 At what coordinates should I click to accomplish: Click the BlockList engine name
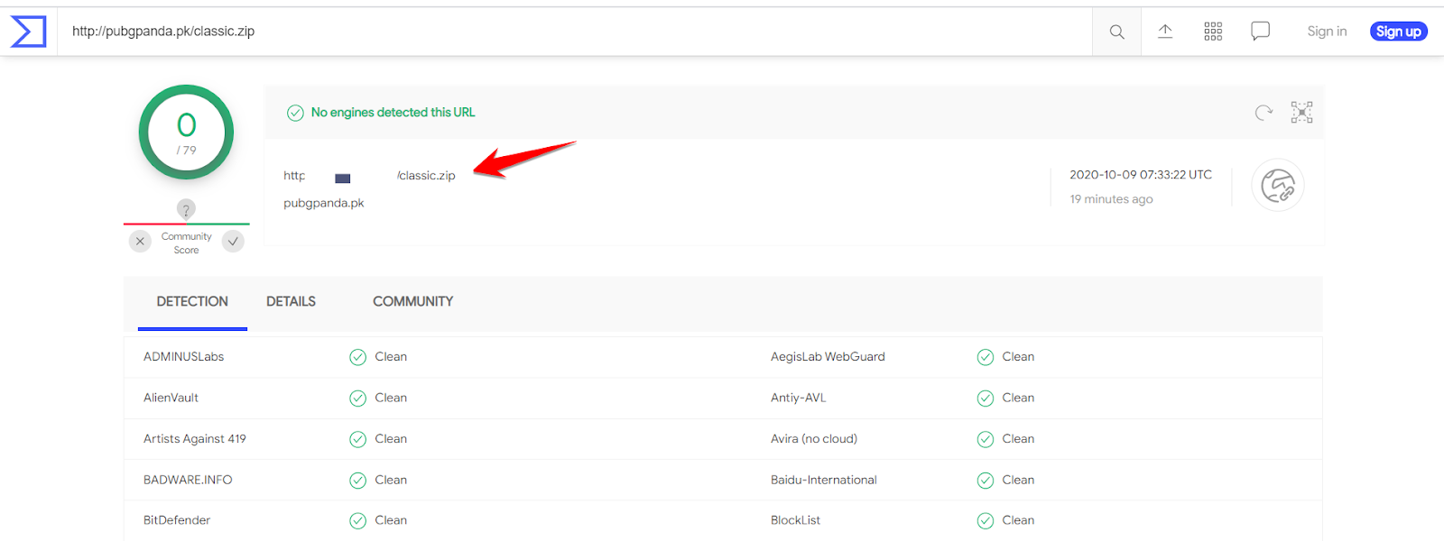(796, 520)
